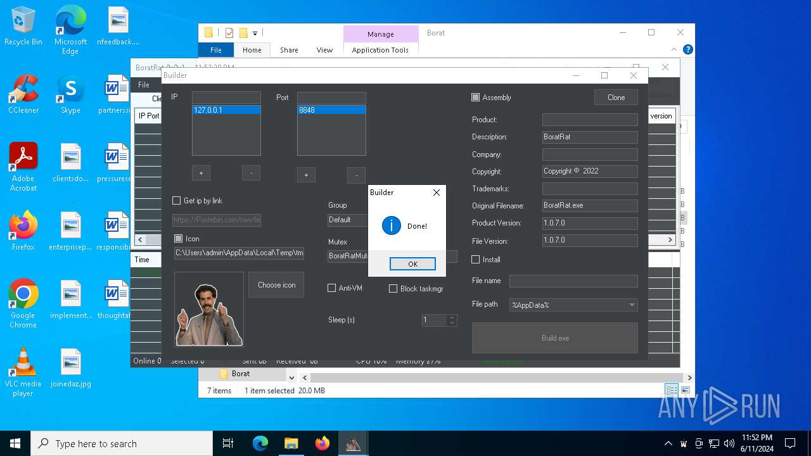
Task: Select implement image file on desktop
Action: point(70,300)
